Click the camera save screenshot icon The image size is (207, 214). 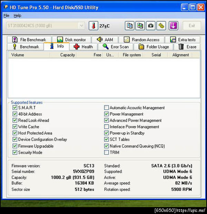[x=151, y=26]
